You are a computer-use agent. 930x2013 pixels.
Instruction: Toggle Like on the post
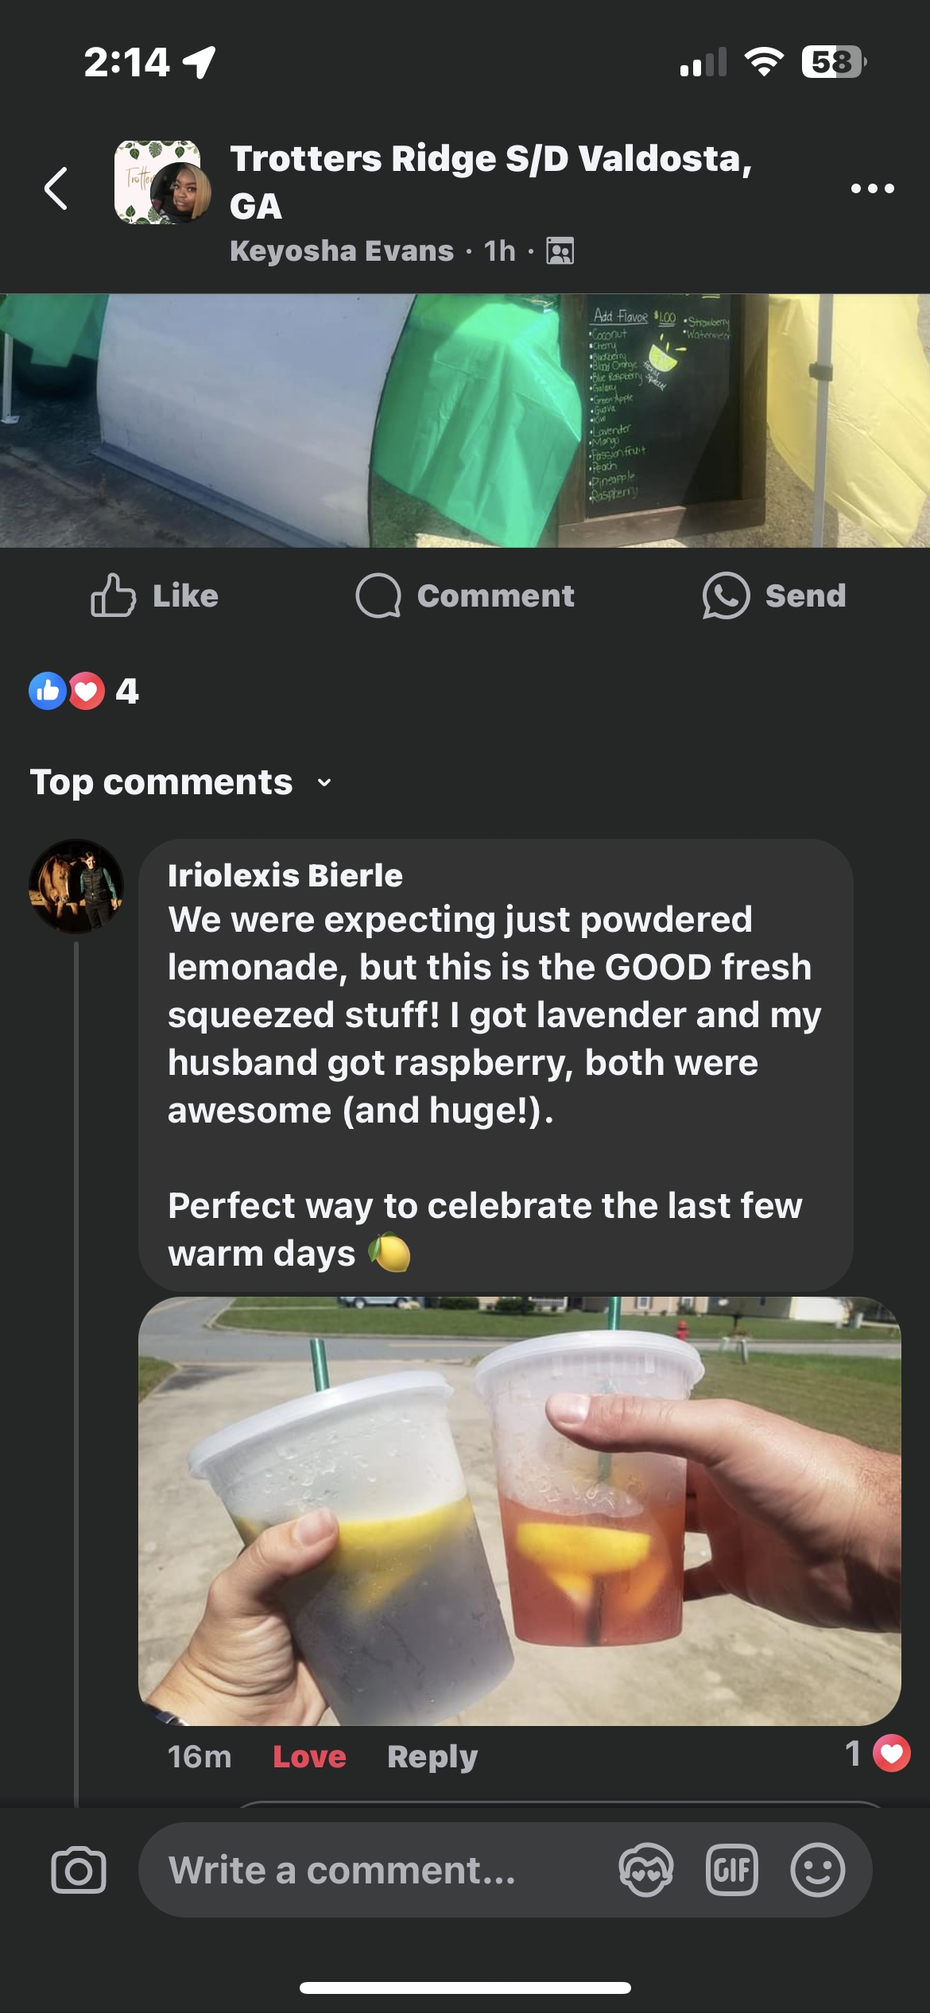tap(155, 595)
